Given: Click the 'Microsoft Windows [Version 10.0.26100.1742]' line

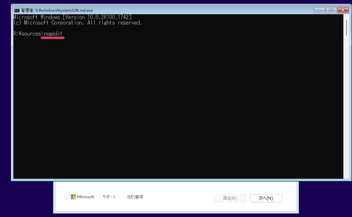Looking at the screenshot, I should (73, 17).
